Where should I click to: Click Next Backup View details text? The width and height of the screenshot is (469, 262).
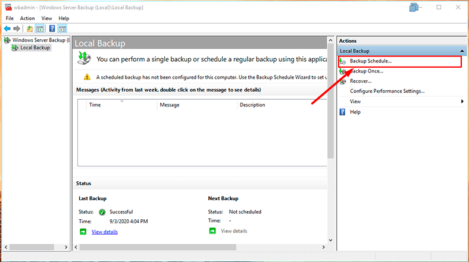tap(234, 231)
